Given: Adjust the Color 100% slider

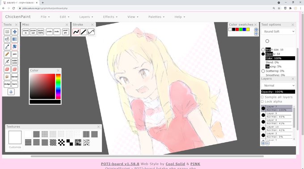Looking at the screenshot, I should 280,58.
